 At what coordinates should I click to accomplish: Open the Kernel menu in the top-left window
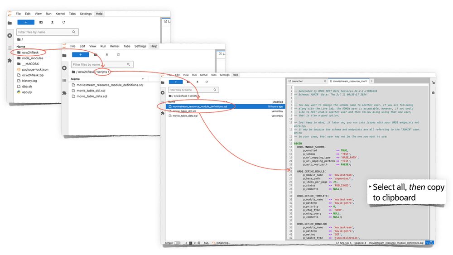60,14
